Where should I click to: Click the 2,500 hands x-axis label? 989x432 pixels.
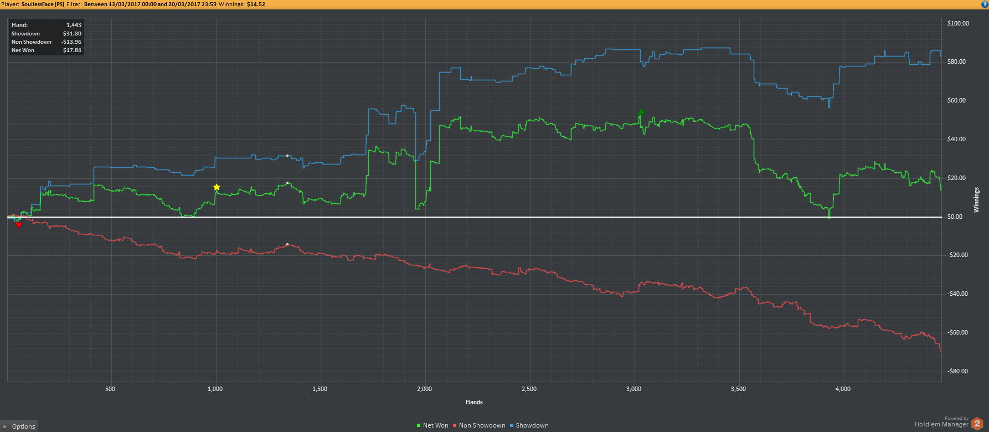click(x=529, y=389)
